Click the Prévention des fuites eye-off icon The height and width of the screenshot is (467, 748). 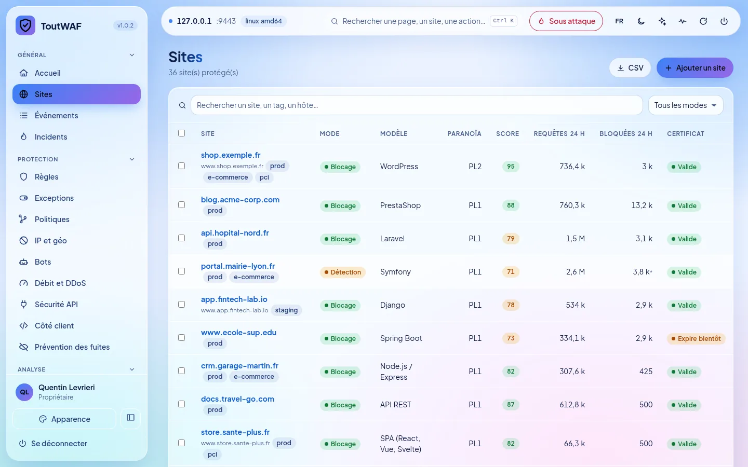(x=23, y=347)
